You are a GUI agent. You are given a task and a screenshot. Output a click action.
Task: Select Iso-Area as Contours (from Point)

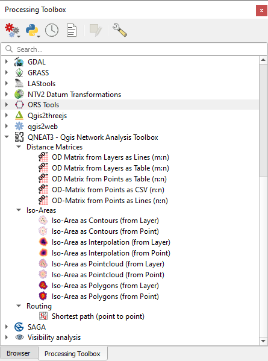(x=105, y=231)
